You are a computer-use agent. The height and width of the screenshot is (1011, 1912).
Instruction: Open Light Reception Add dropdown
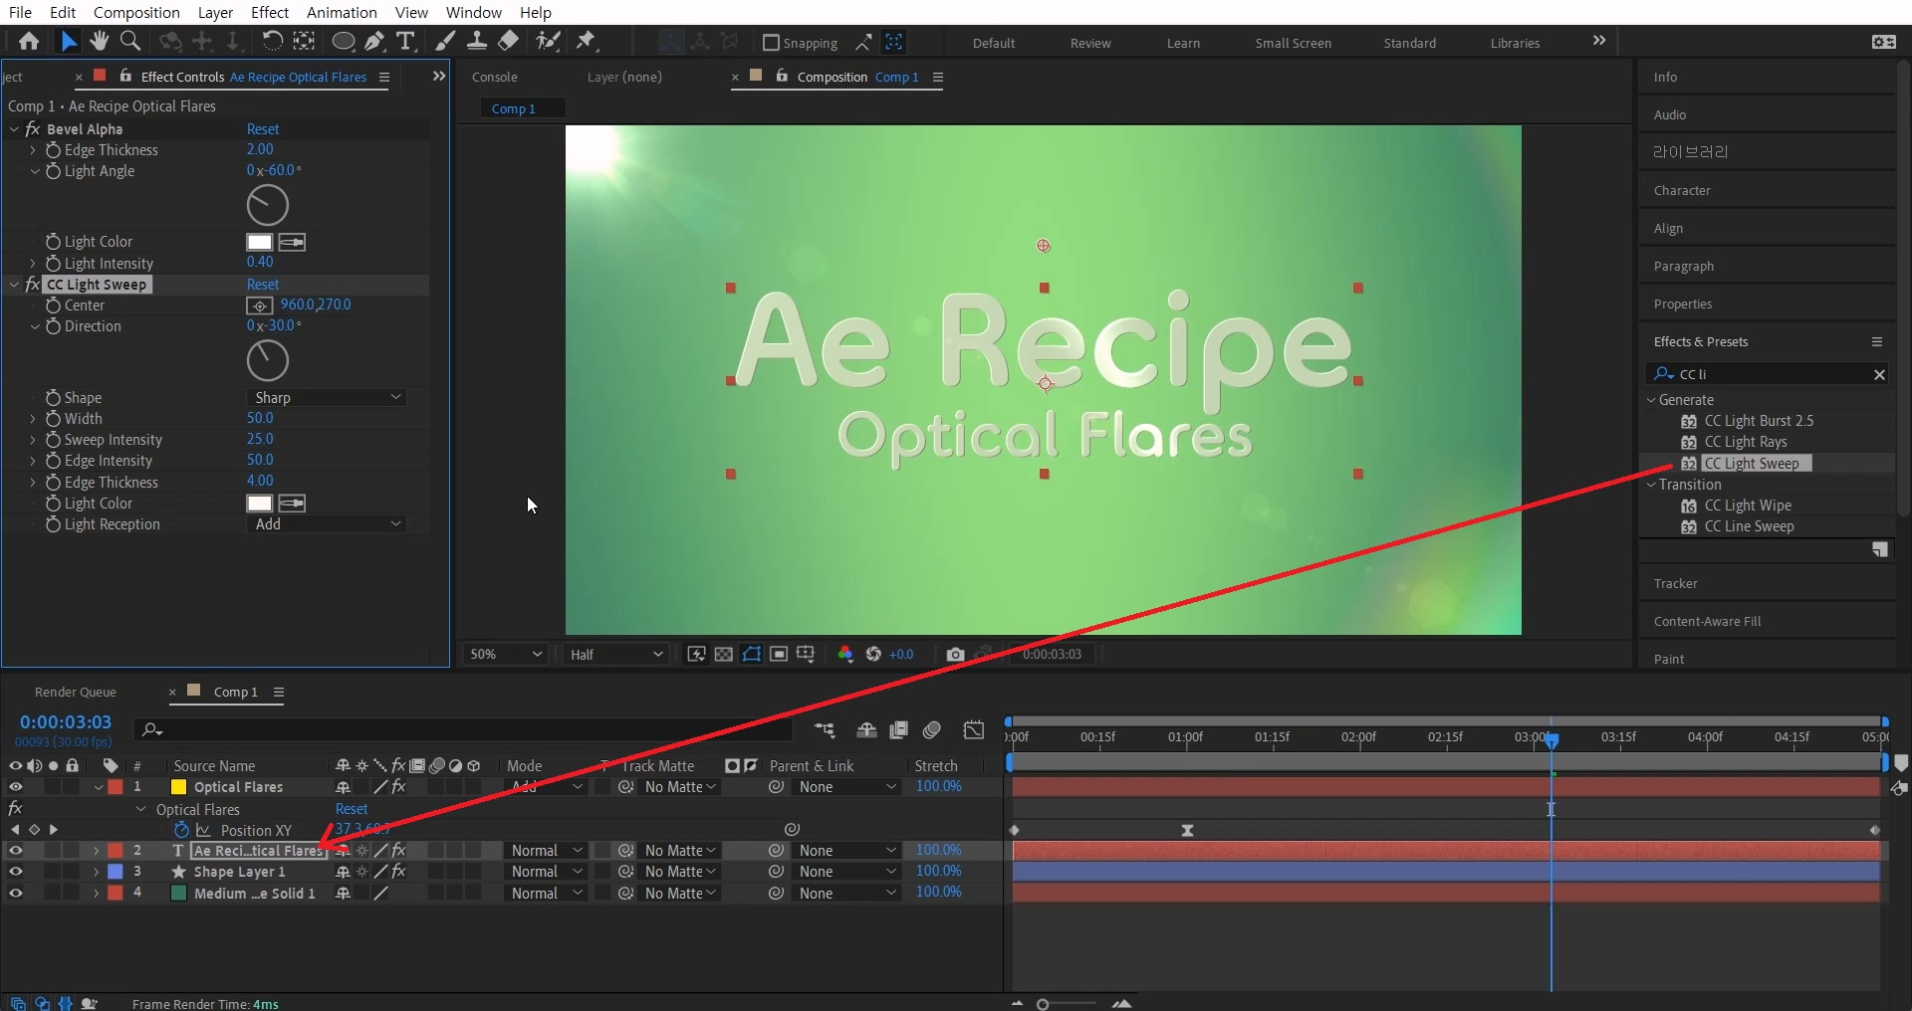coord(326,524)
